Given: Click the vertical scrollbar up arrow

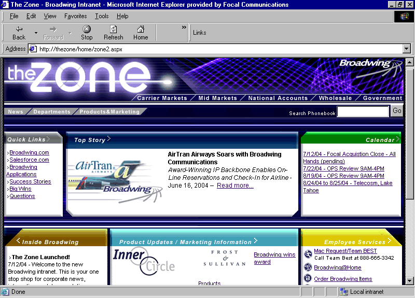Looking at the screenshot, I should point(409,62).
